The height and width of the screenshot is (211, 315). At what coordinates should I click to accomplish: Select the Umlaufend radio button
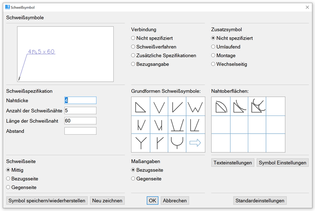(213, 47)
